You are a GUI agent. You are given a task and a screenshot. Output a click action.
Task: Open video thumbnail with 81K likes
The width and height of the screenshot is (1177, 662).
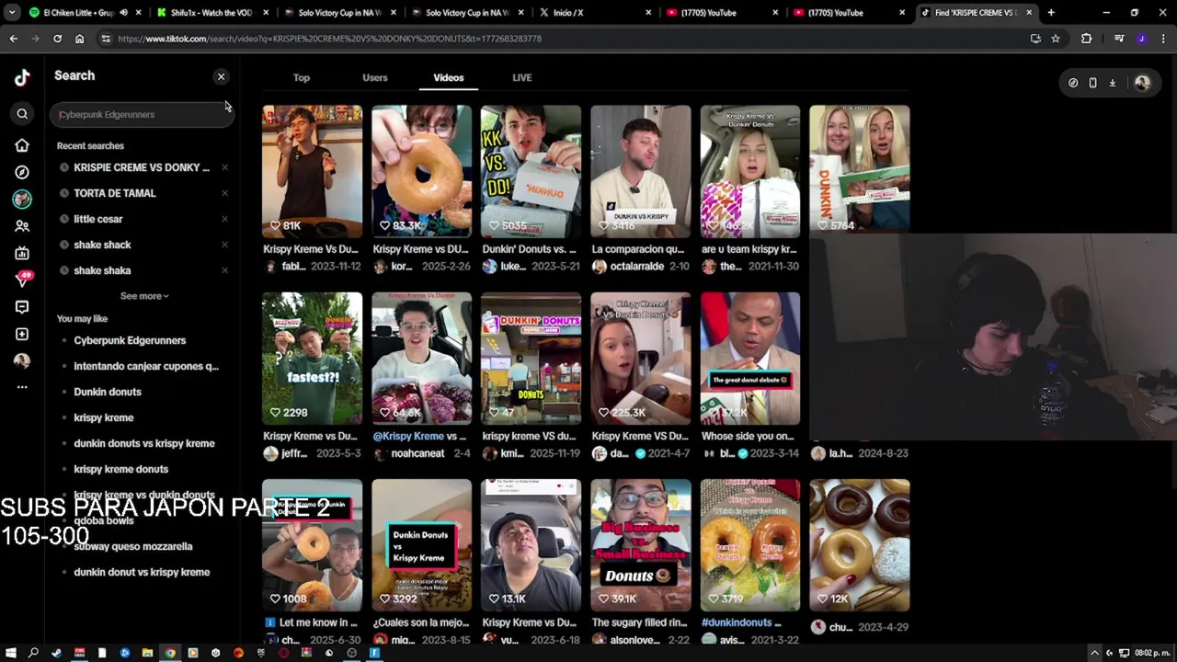click(x=313, y=171)
